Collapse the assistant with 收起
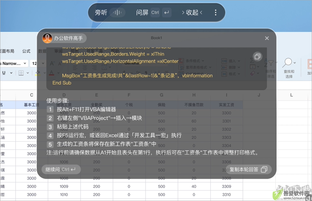 tap(192, 13)
